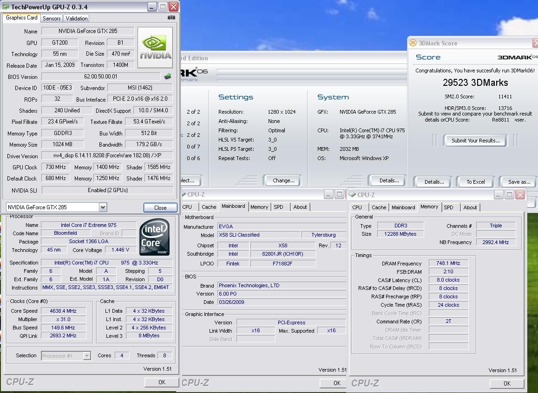This screenshot has width=538, height=393.
Task: Click the NVIDIA SLI Enabled (2 GPUs) field
Action: [x=107, y=190]
